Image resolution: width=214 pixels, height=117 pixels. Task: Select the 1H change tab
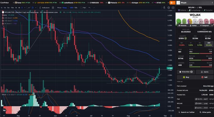pyautogui.click(x=190, y=44)
